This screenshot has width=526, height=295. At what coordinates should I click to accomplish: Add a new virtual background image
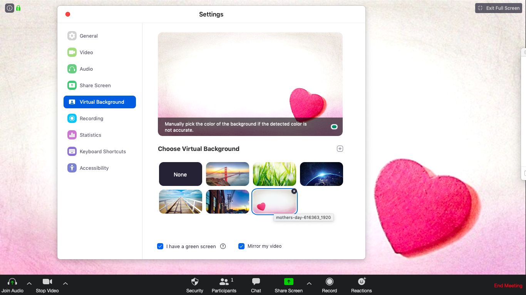(x=340, y=149)
